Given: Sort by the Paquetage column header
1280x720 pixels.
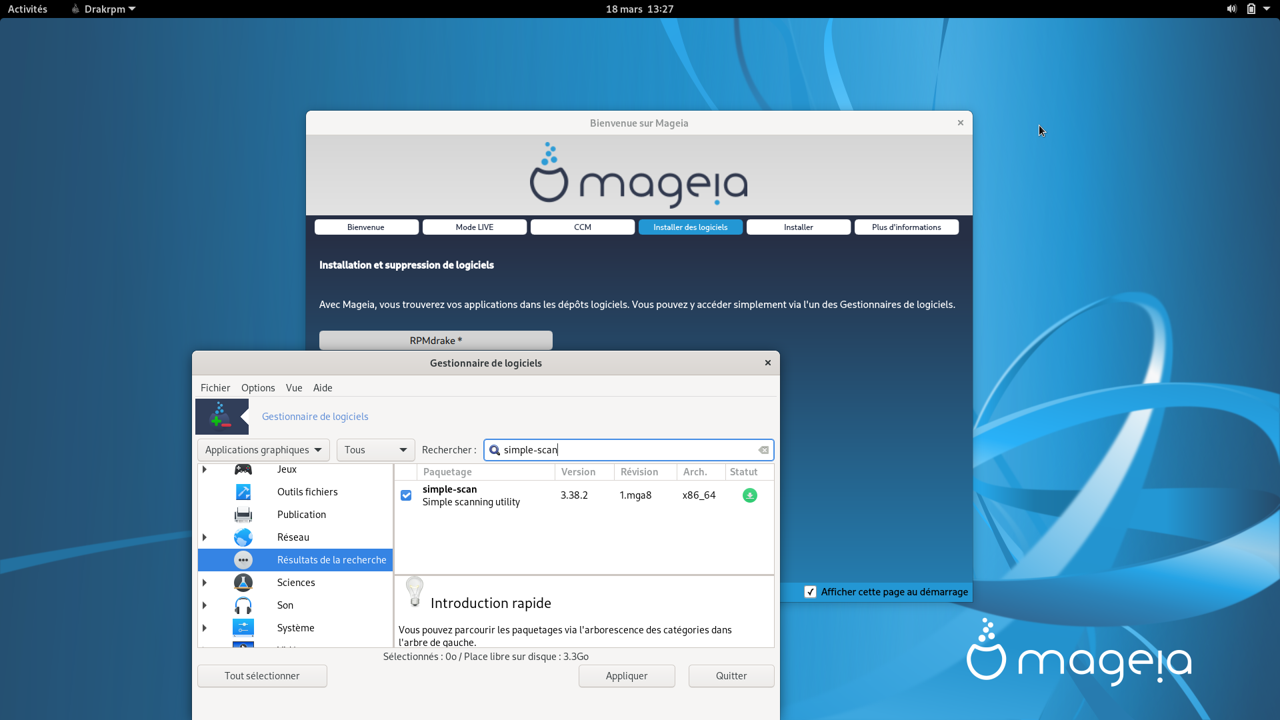Looking at the screenshot, I should 486,472.
